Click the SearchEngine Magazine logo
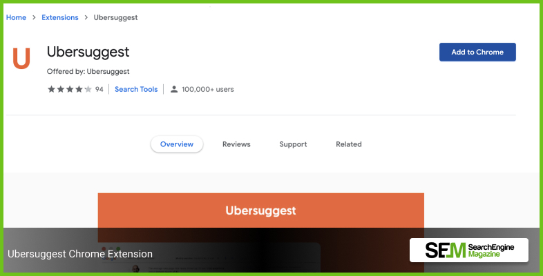 click(469, 250)
